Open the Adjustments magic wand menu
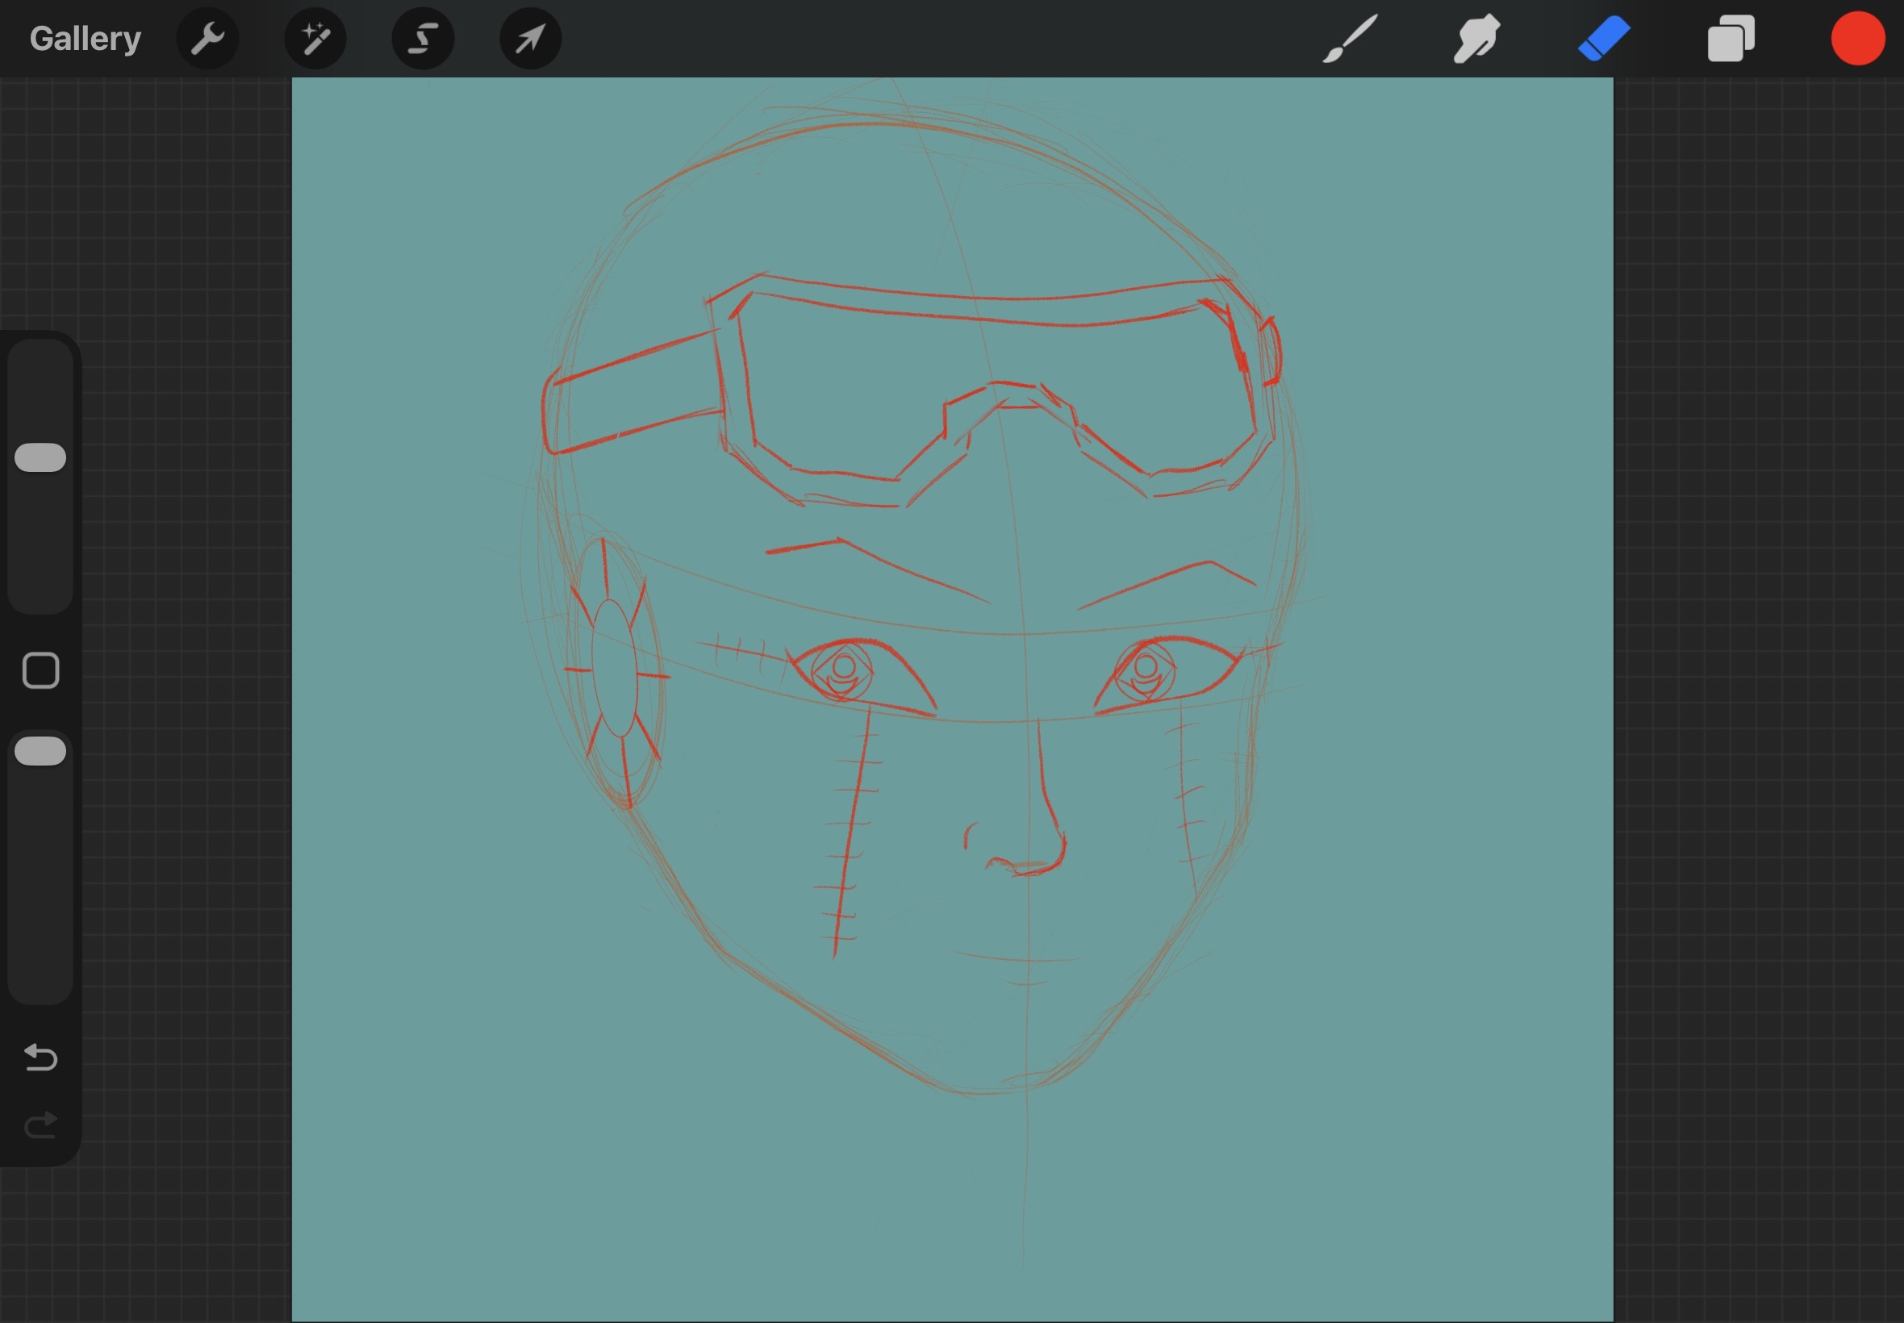1904x1323 pixels. 315,39
